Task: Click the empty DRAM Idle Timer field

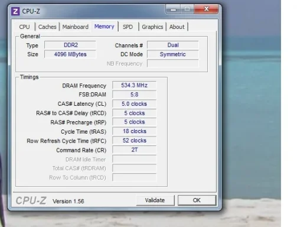Action: 134,159
